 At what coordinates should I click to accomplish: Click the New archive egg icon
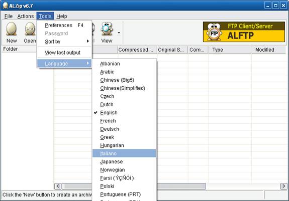tap(12, 29)
